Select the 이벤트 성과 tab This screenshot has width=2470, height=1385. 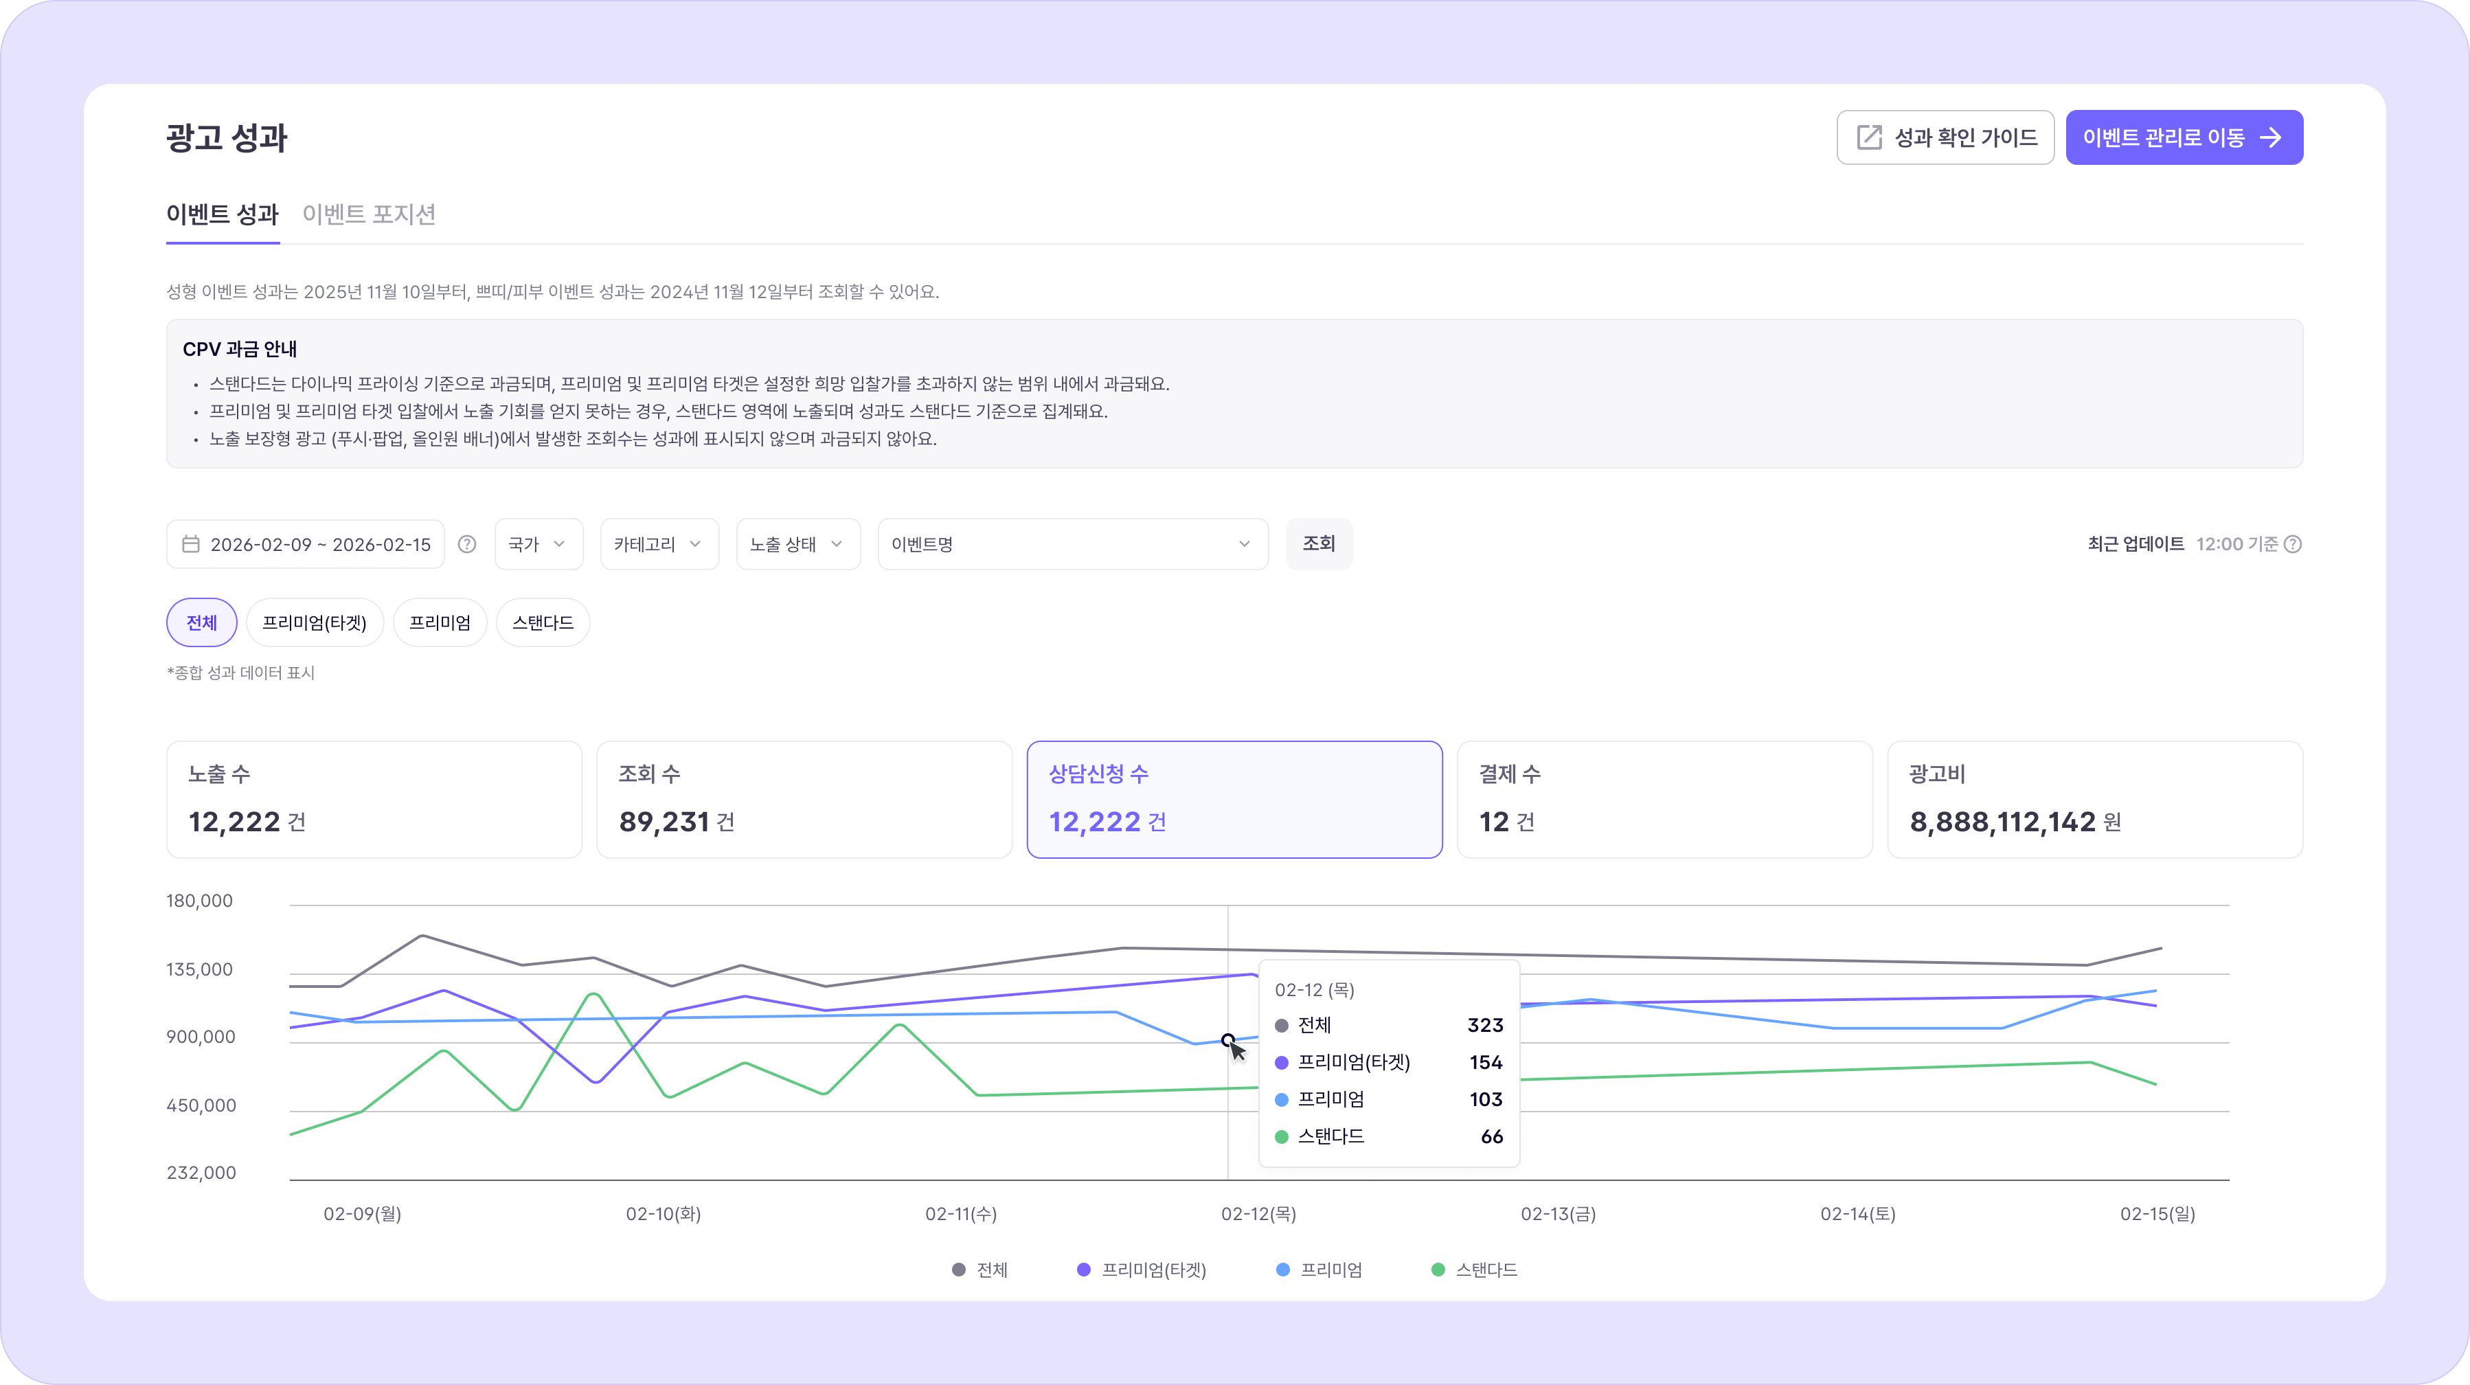[x=223, y=214]
